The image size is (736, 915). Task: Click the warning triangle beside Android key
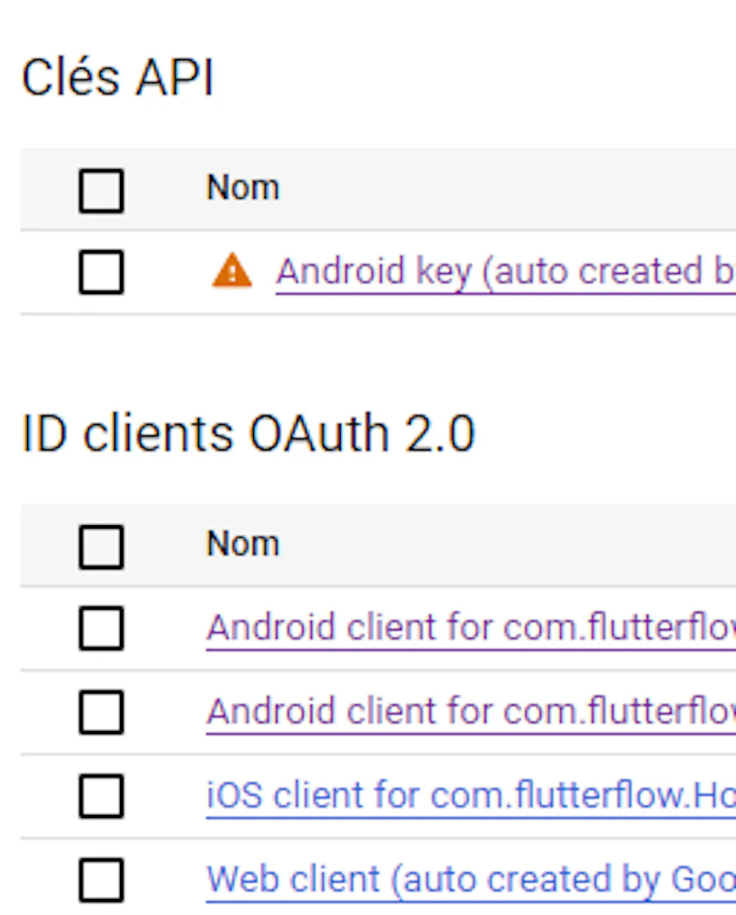tap(232, 271)
